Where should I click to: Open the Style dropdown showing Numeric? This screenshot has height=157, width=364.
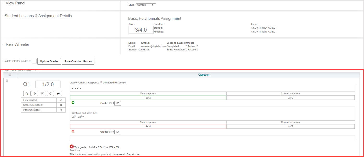click(x=146, y=5)
